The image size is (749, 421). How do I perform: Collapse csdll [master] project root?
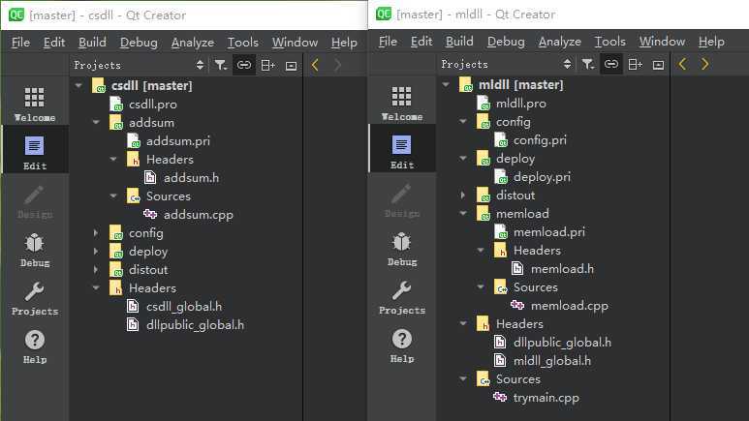(78, 86)
